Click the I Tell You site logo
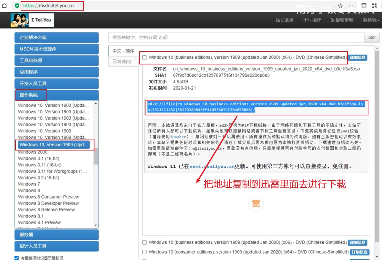382x262 pixels. pyautogui.click(x=32, y=20)
